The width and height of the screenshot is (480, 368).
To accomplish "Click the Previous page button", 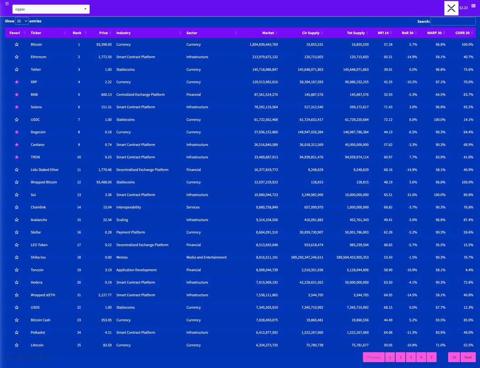I will click(x=374, y=357).
